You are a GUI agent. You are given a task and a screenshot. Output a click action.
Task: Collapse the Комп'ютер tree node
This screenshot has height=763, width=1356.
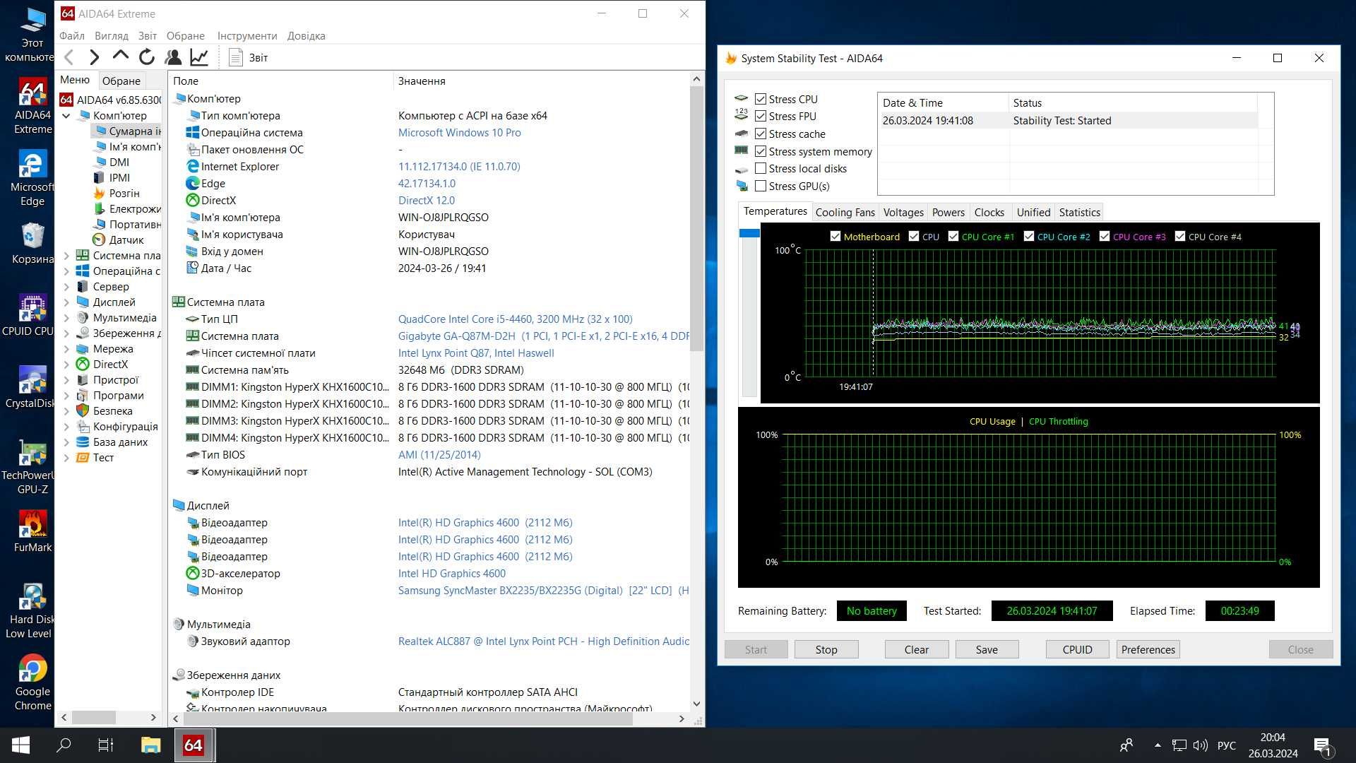66,115
